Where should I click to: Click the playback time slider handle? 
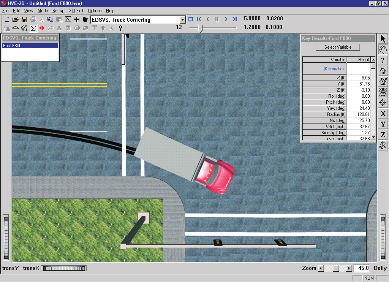201,28
